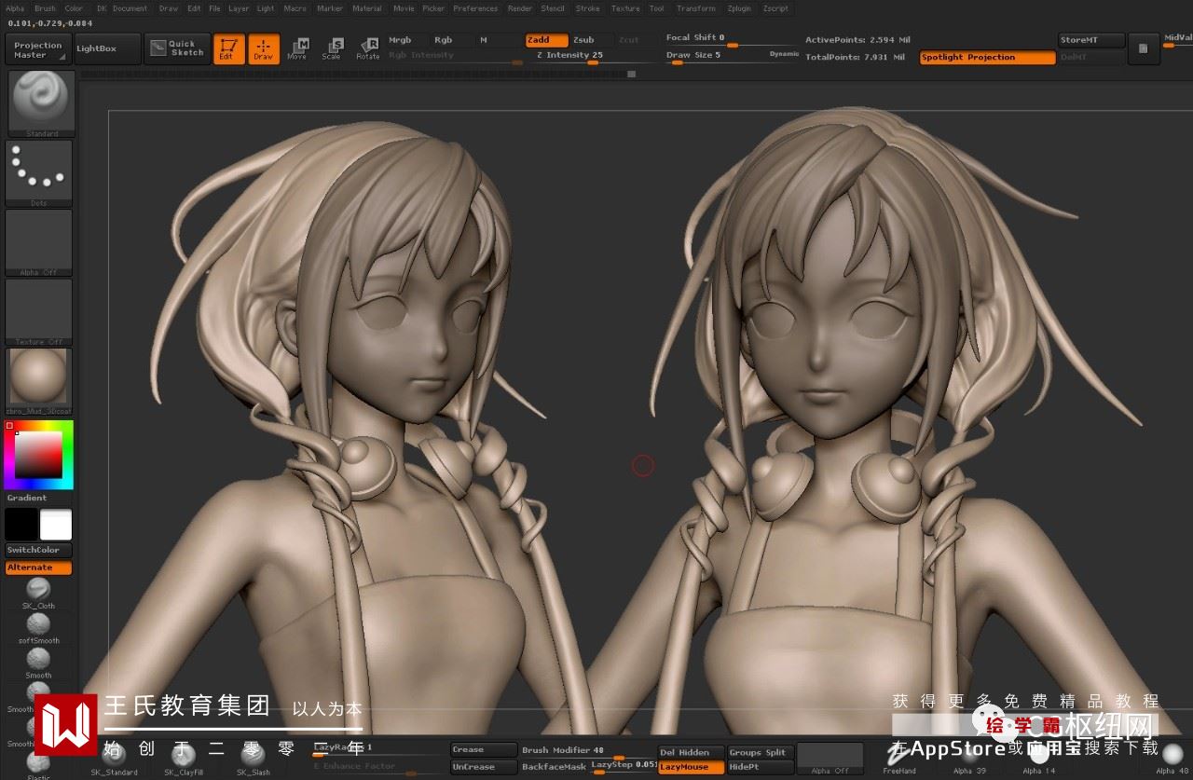The height and width of the screenshot is (780, 1193).
Task: Click Del Hidden
Action: point(691,752)
